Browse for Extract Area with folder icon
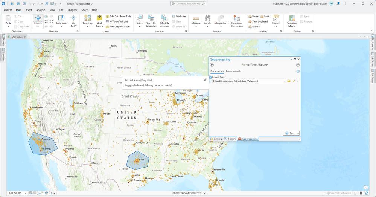 click(289, 81)
